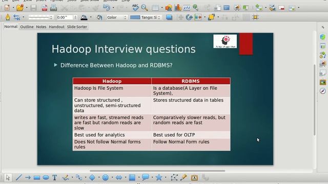Open Find and Replace magnifier icon
Viewport: 328px width, 184px height.
click(x=145, y=8)
